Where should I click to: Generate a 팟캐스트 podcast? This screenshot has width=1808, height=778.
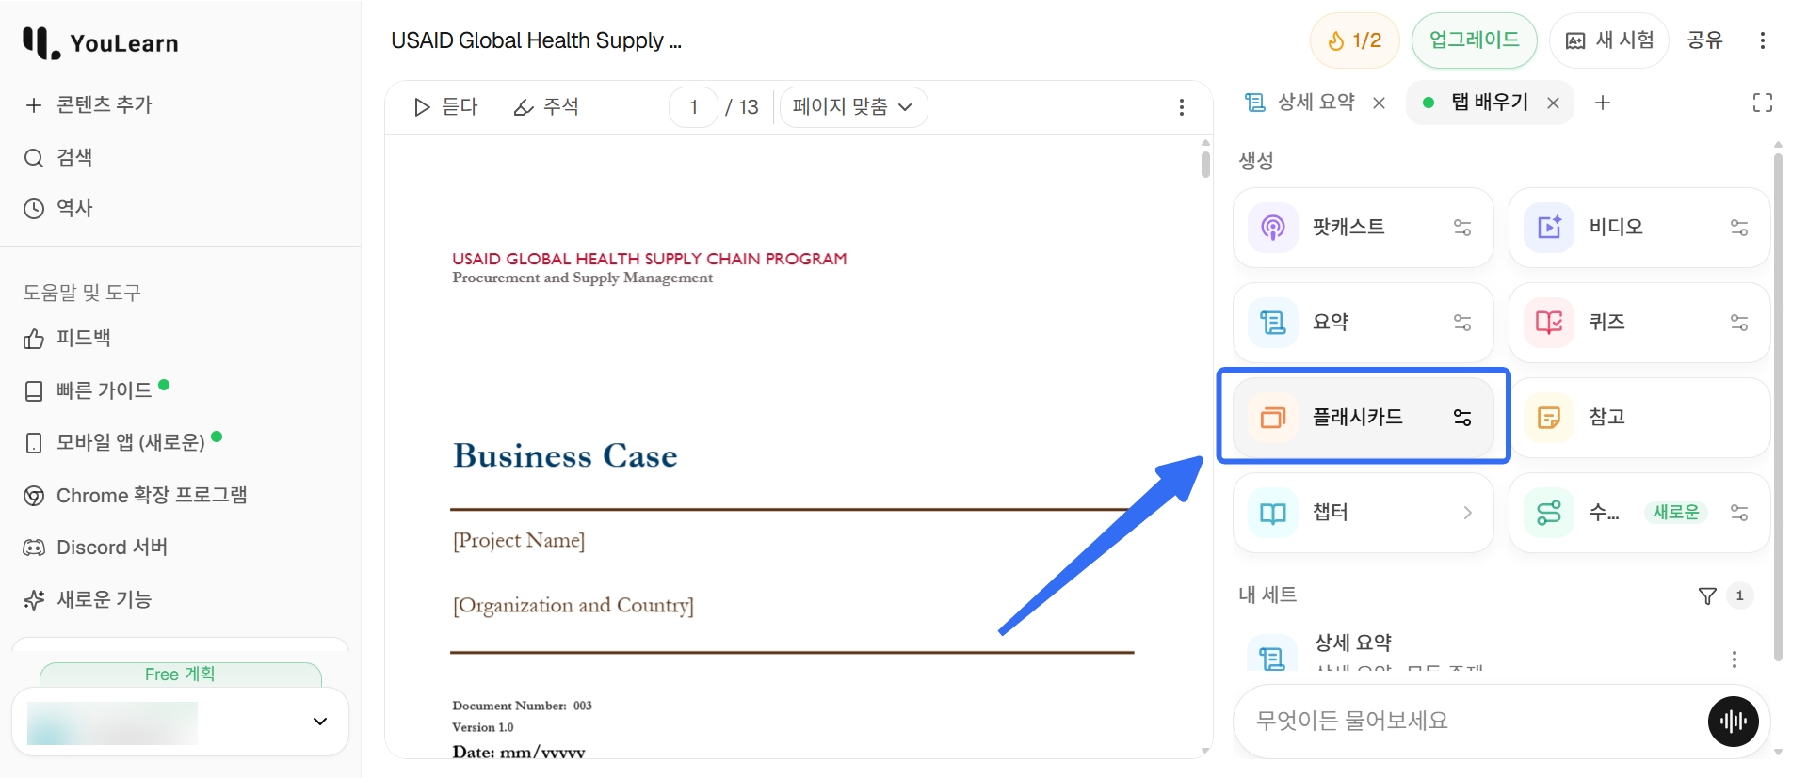pos(1363,228)
